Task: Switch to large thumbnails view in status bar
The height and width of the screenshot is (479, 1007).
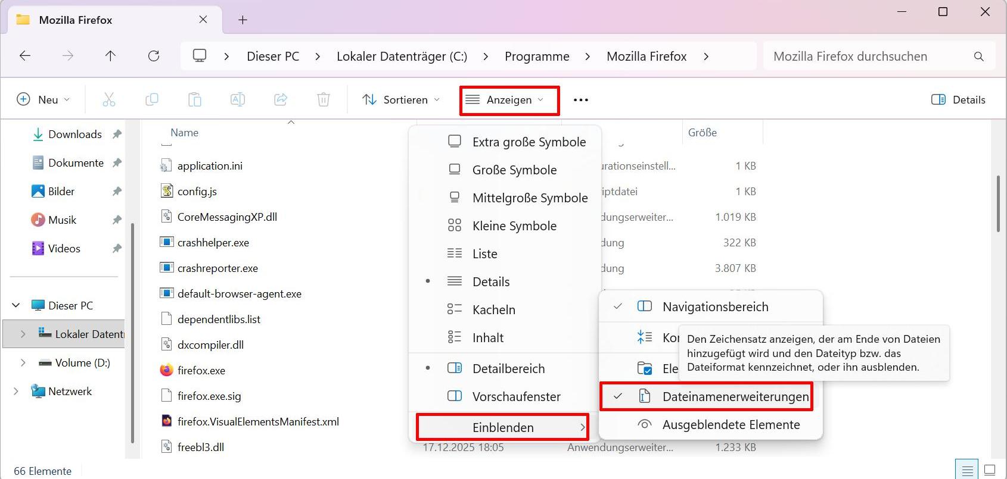Action: click(x=990, y=470)
